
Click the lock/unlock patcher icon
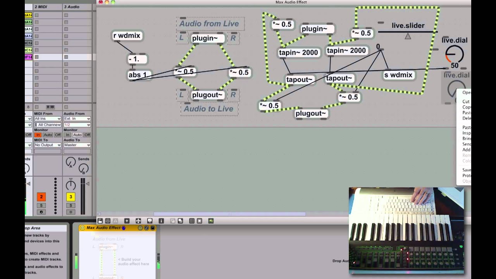[100, 221]
